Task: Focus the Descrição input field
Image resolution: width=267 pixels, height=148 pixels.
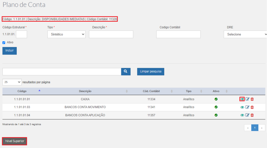Action: click(x=111, y=34)
